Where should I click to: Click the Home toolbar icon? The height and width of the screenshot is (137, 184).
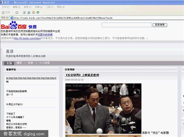(33, 12)
